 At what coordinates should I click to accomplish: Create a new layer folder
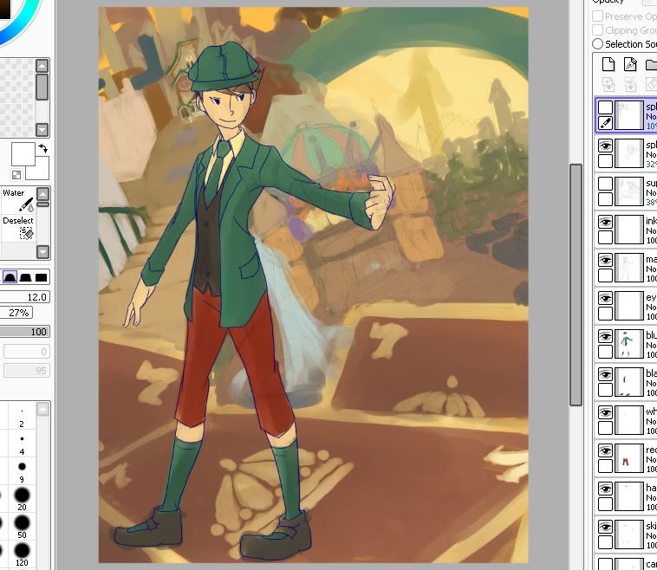[651, 64]
